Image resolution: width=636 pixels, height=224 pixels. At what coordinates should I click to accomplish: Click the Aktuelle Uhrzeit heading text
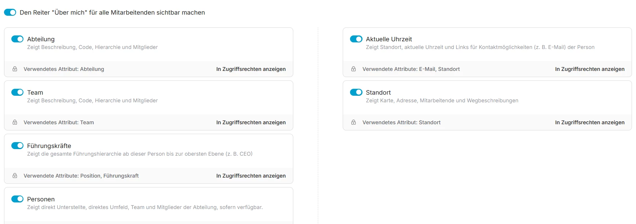pyautogui.click(x=389, y=39)
